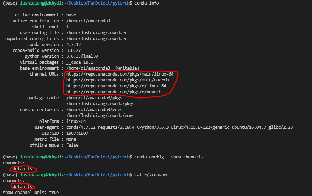Select 'defaults' entry under conda config output
The height and width of the screenshot is (196, 312).
pos(22,169)
